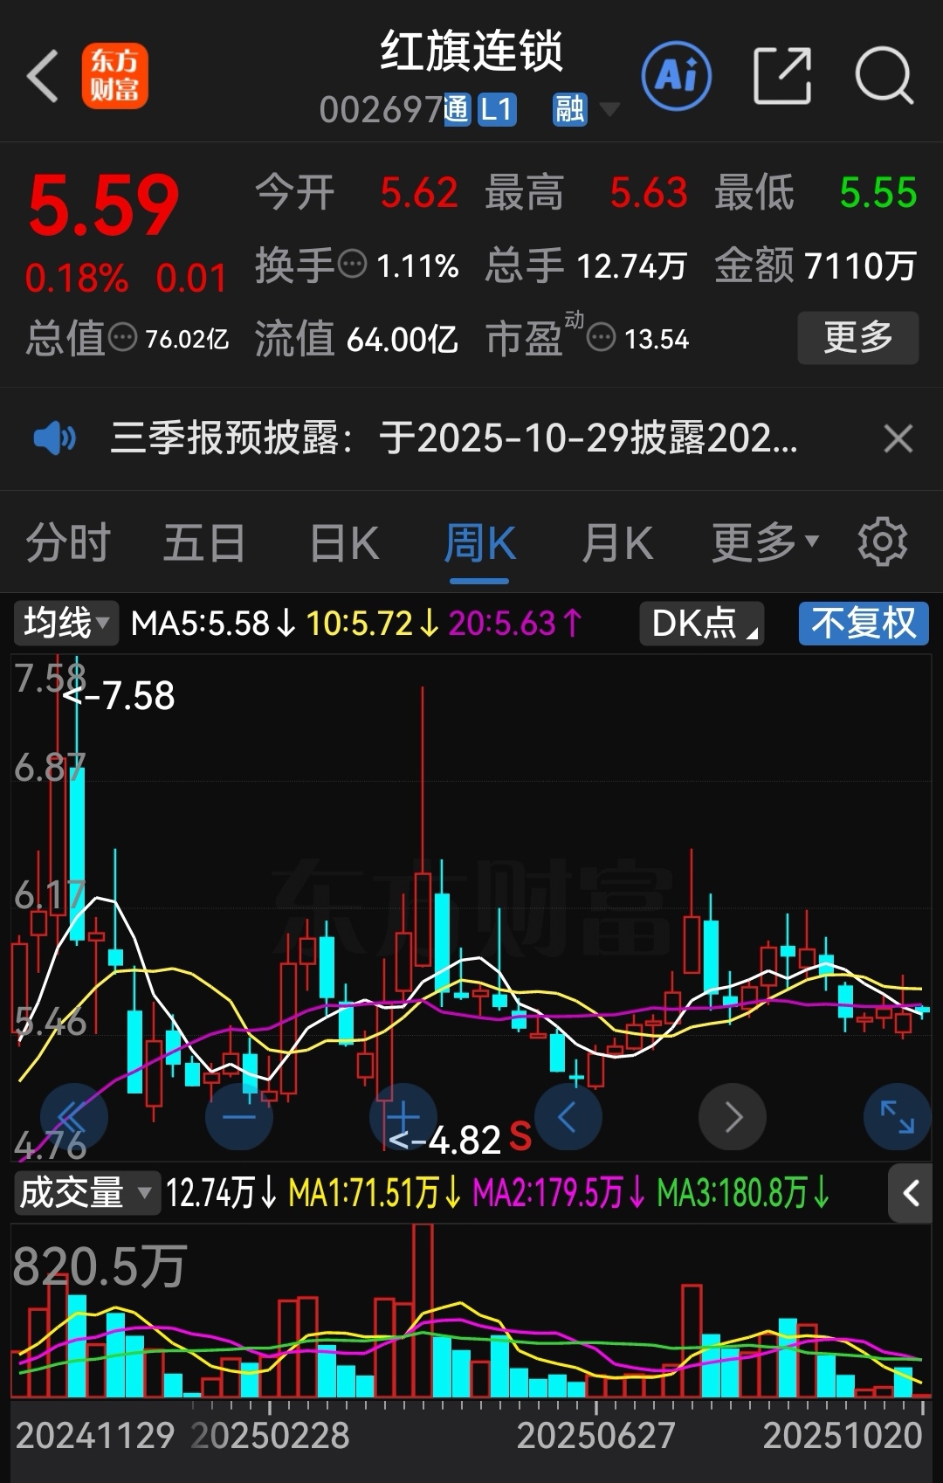Expand the 更多 chart period dropdown

coord(765,542)
